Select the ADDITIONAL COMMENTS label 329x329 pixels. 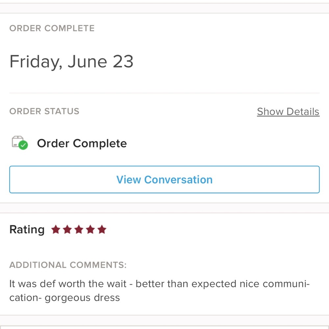pyautogui.click(x=68, y=265)
